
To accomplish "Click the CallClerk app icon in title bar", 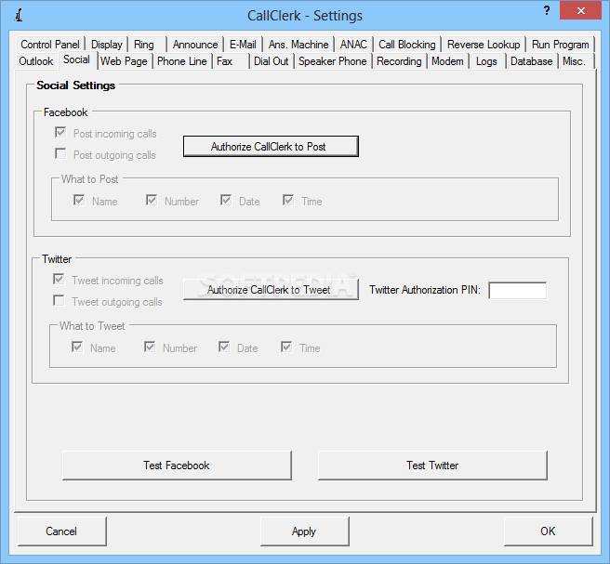I will click(19, 16).
